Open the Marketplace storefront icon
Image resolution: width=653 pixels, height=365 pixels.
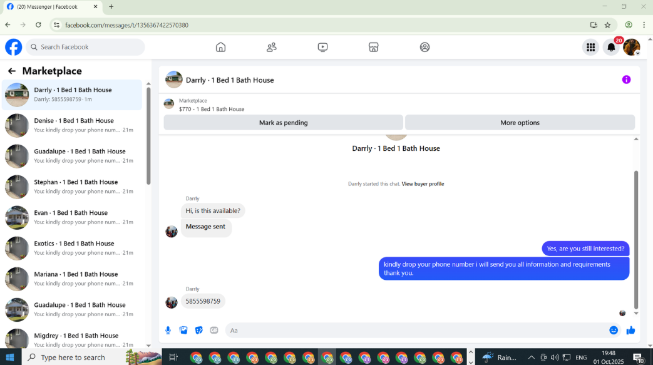374,47
